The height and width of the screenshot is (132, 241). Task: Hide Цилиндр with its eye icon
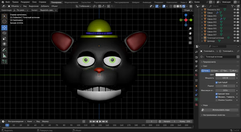click(x=235, y=41)
